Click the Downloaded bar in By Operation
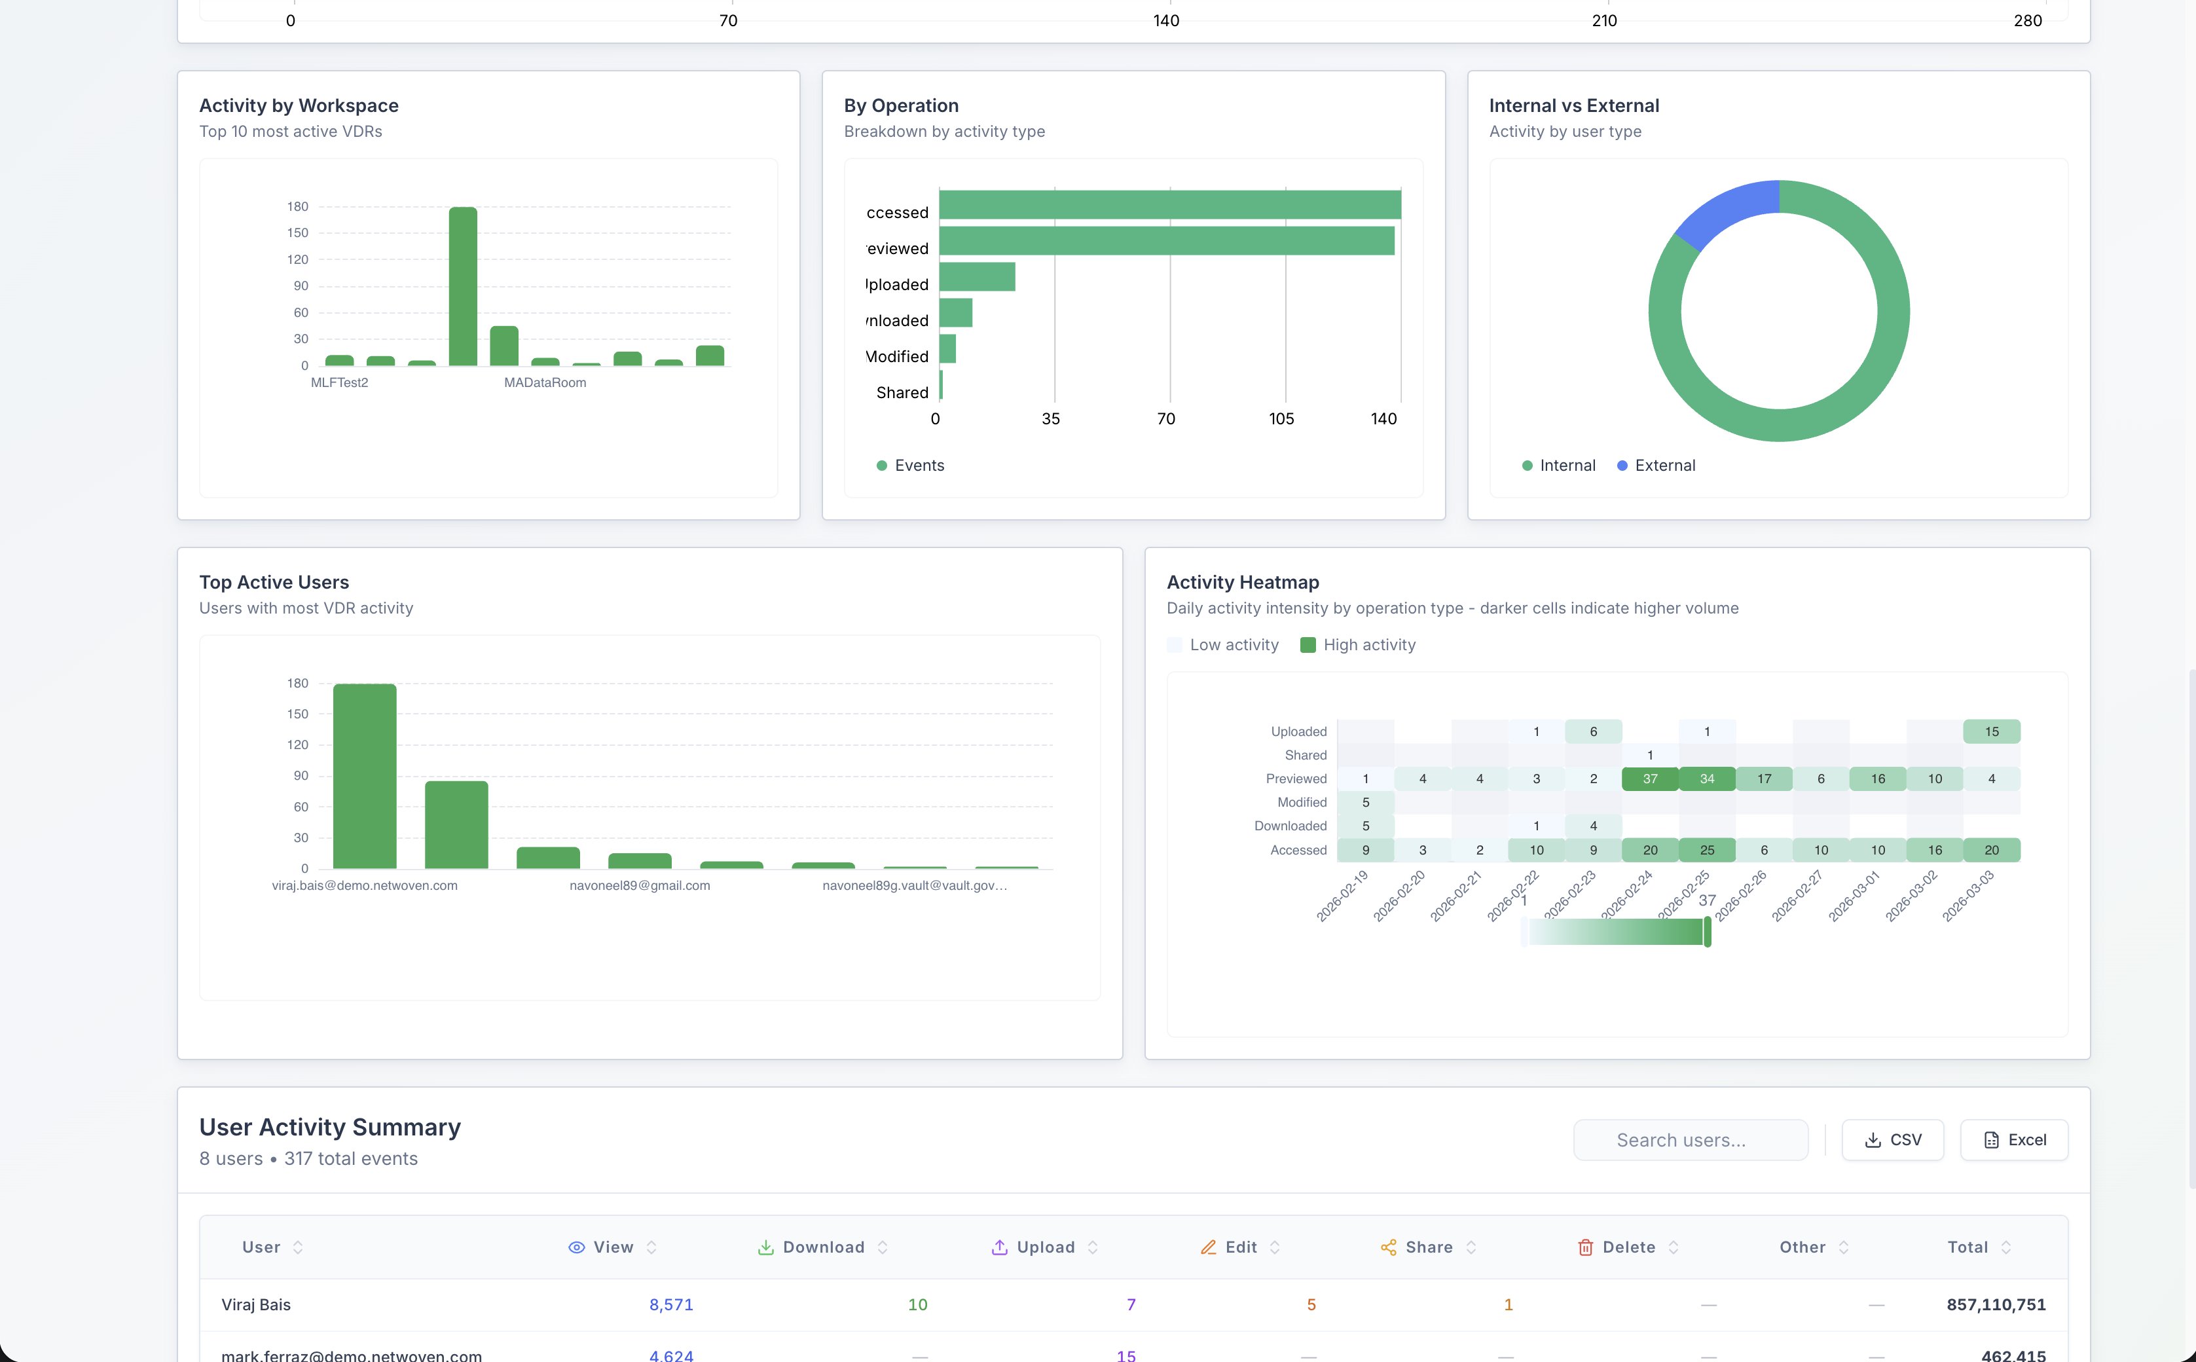The height and width of the screenshot is (1362, 2196). point(956,312)
